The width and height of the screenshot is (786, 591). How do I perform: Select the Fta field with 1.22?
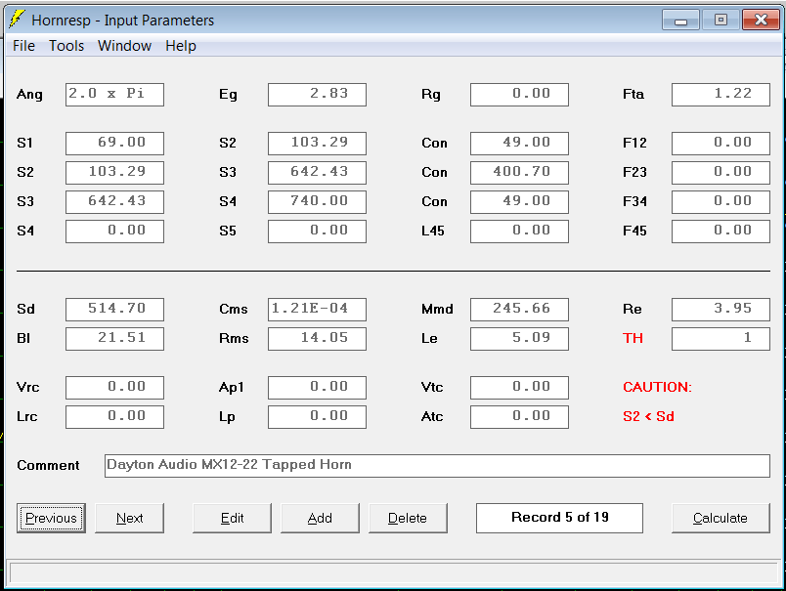720,95
